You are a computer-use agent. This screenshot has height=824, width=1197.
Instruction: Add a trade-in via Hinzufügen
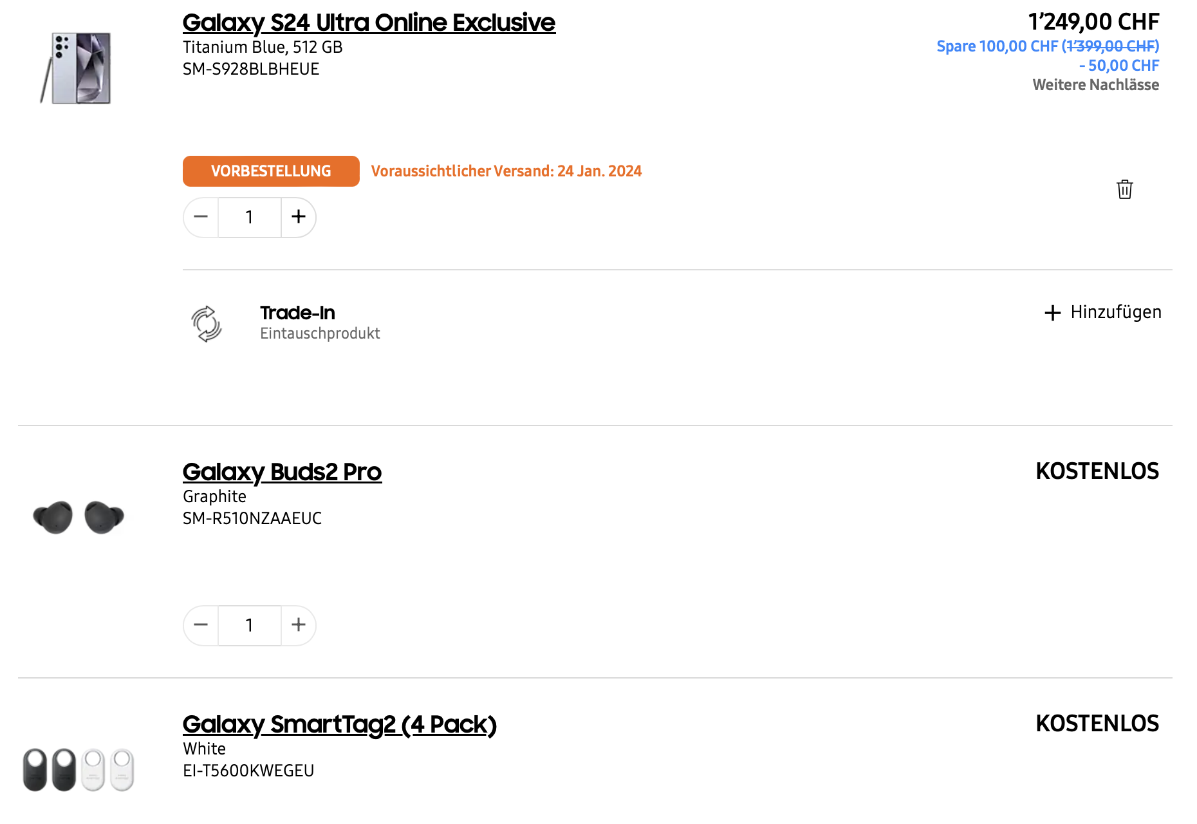point(1103,312)
